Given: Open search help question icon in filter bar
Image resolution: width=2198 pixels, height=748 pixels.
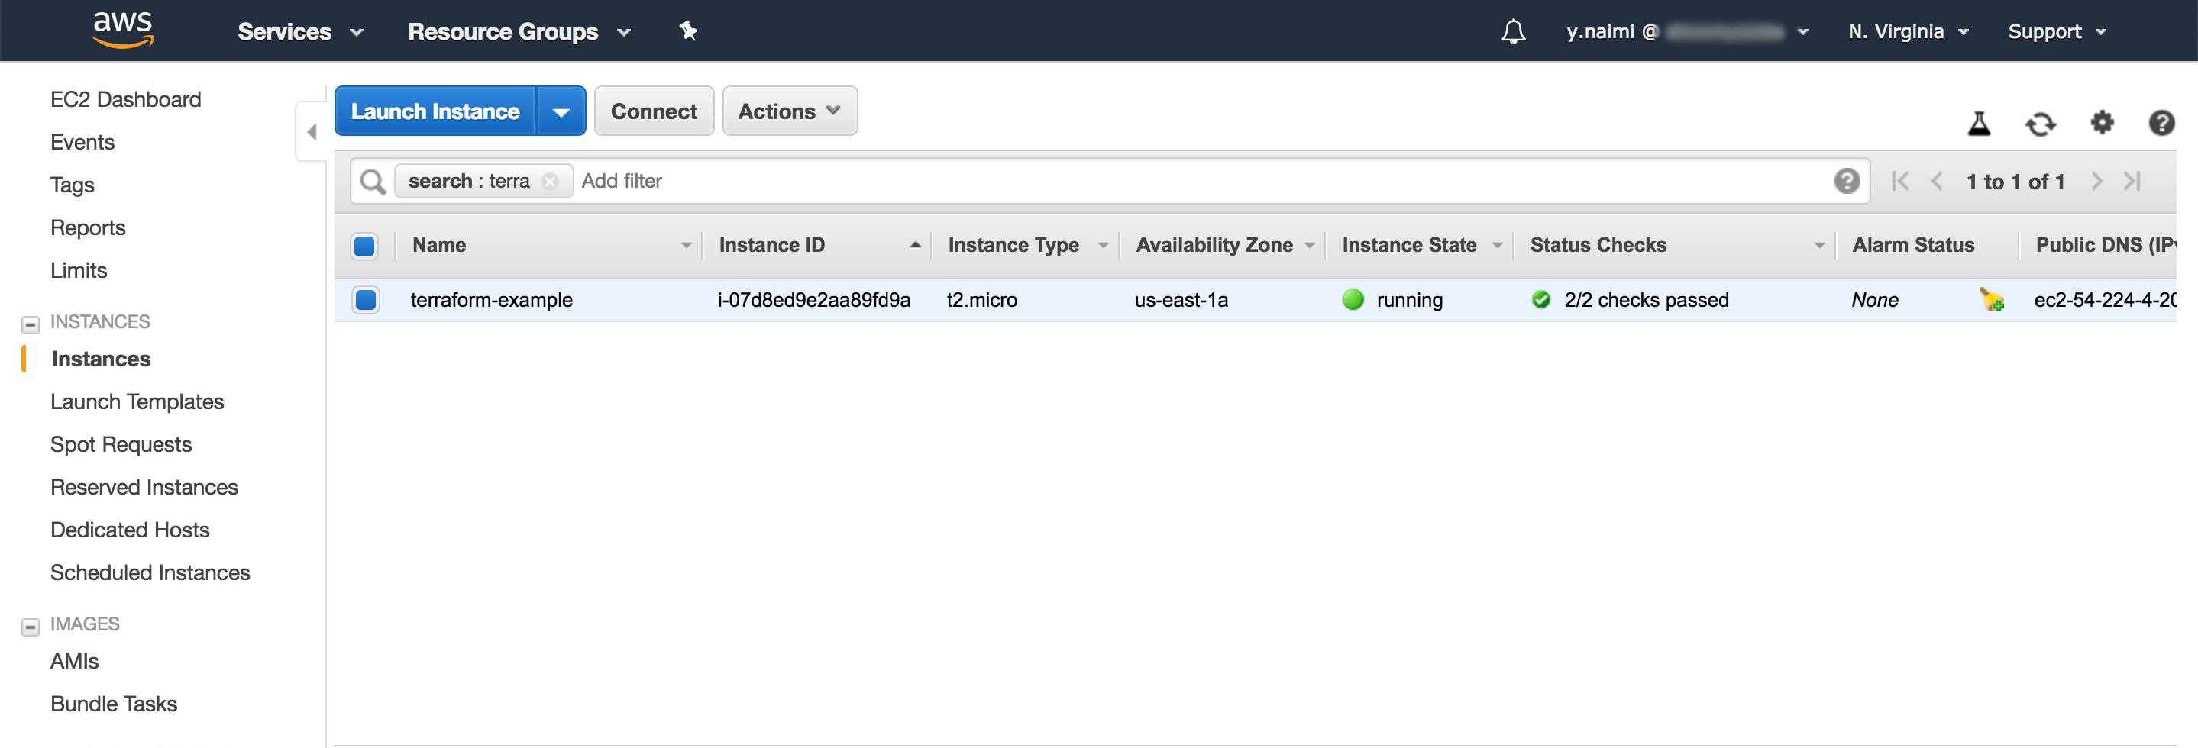Looking at the screenshot, I should click(1847, 181).
